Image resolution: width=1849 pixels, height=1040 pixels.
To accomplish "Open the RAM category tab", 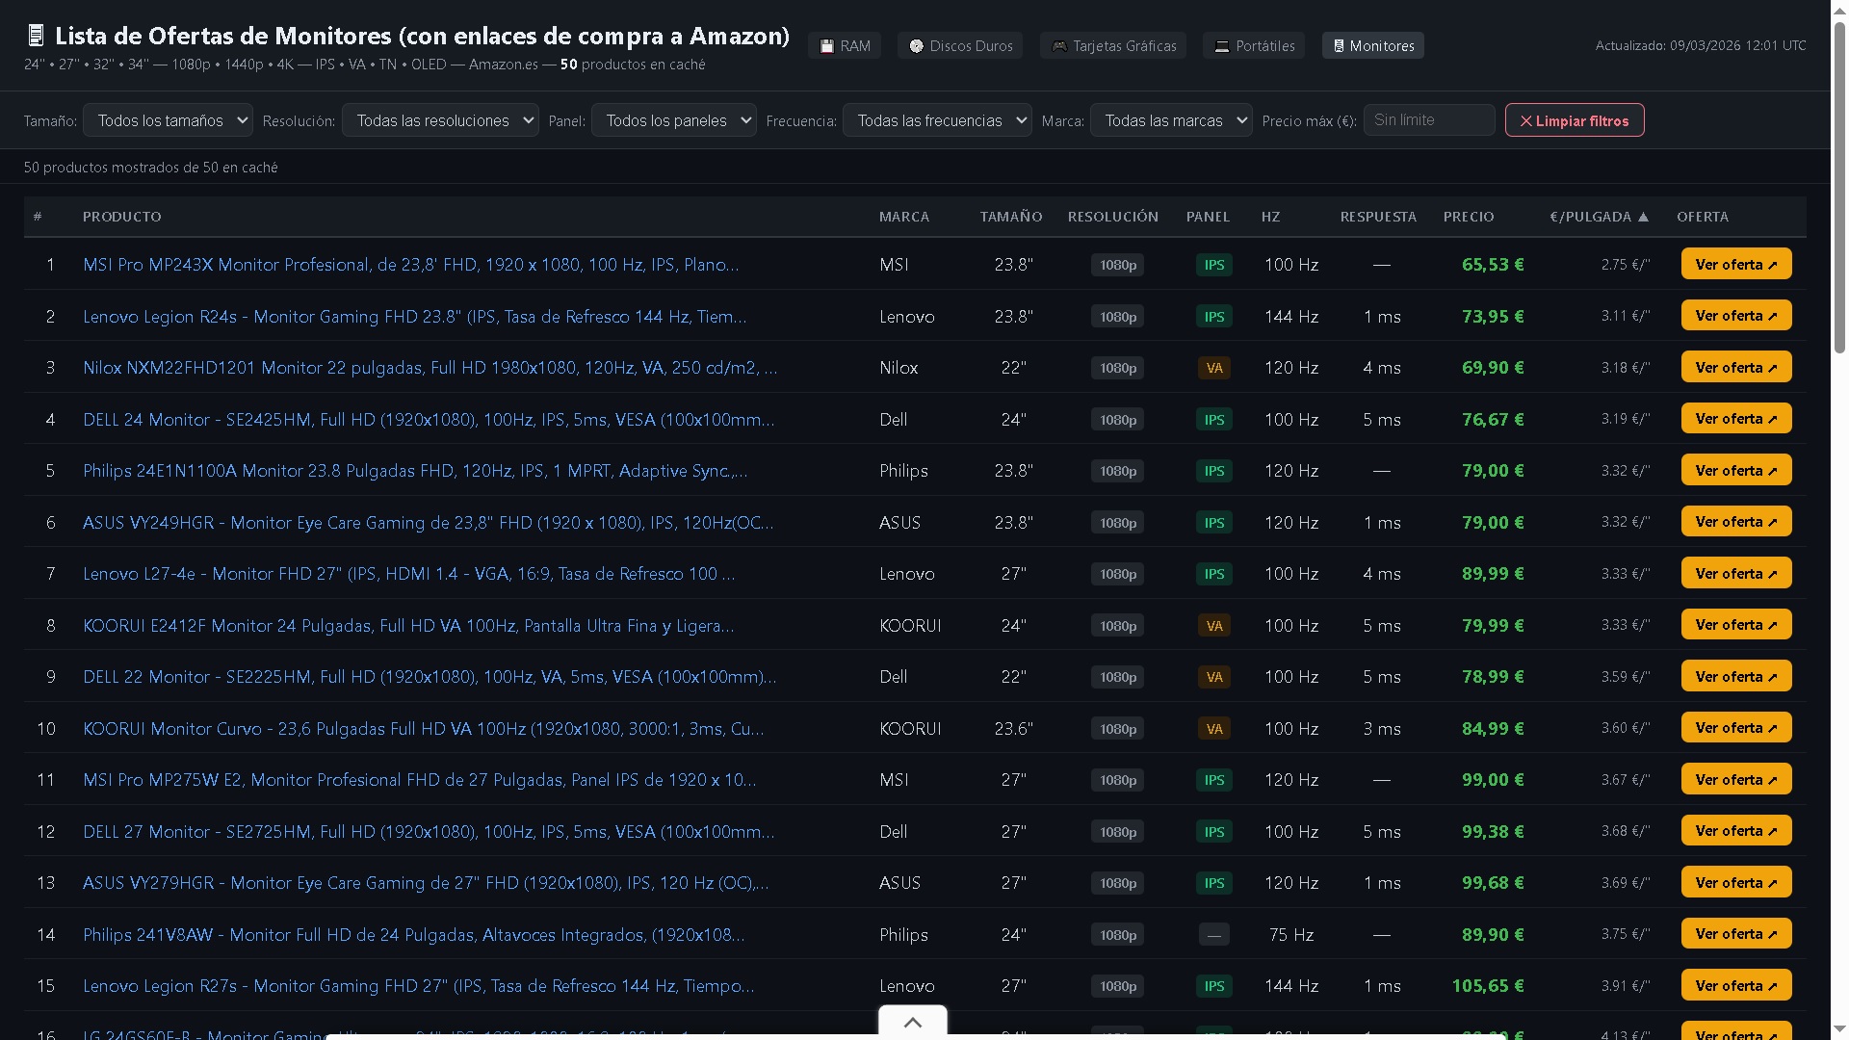I will 845,45.
